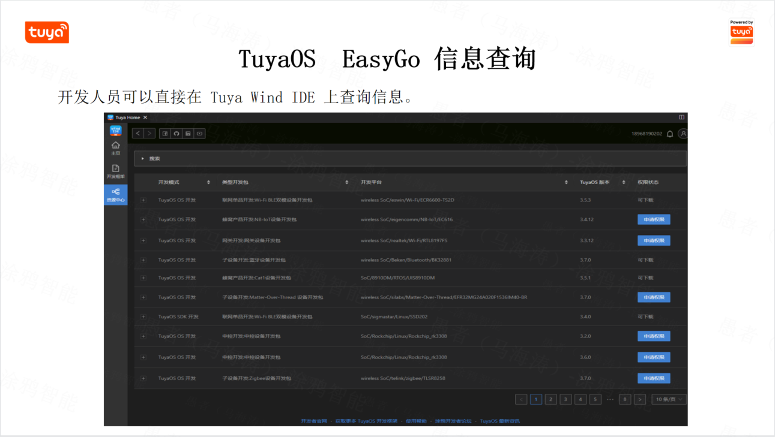Open the GitHub icon in the toolbar
Viewport: 775px width, 437px height.
tap(176, 133)
